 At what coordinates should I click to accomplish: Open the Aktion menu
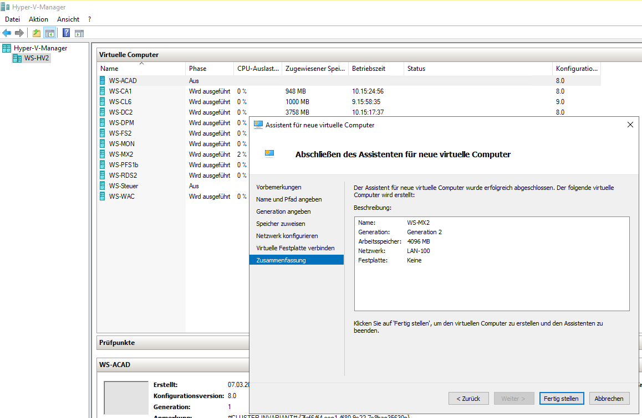38,19
